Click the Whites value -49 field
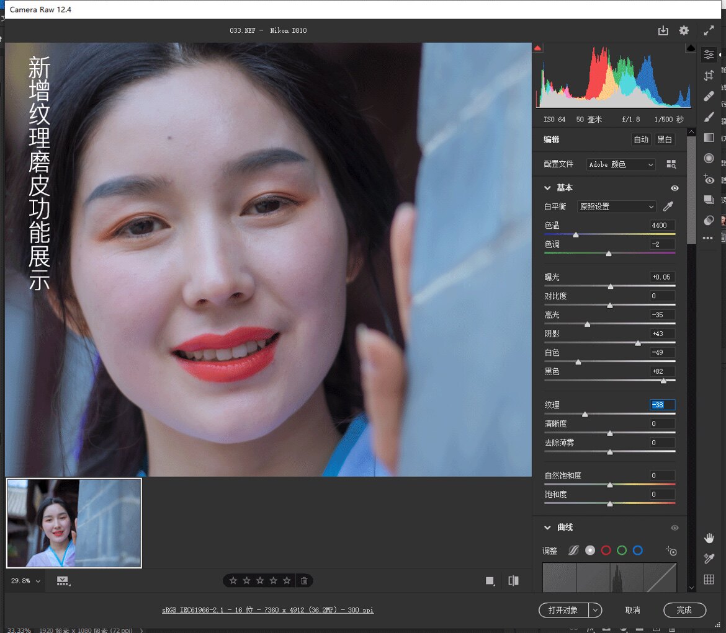726x633 pixels. pos(662,353)
